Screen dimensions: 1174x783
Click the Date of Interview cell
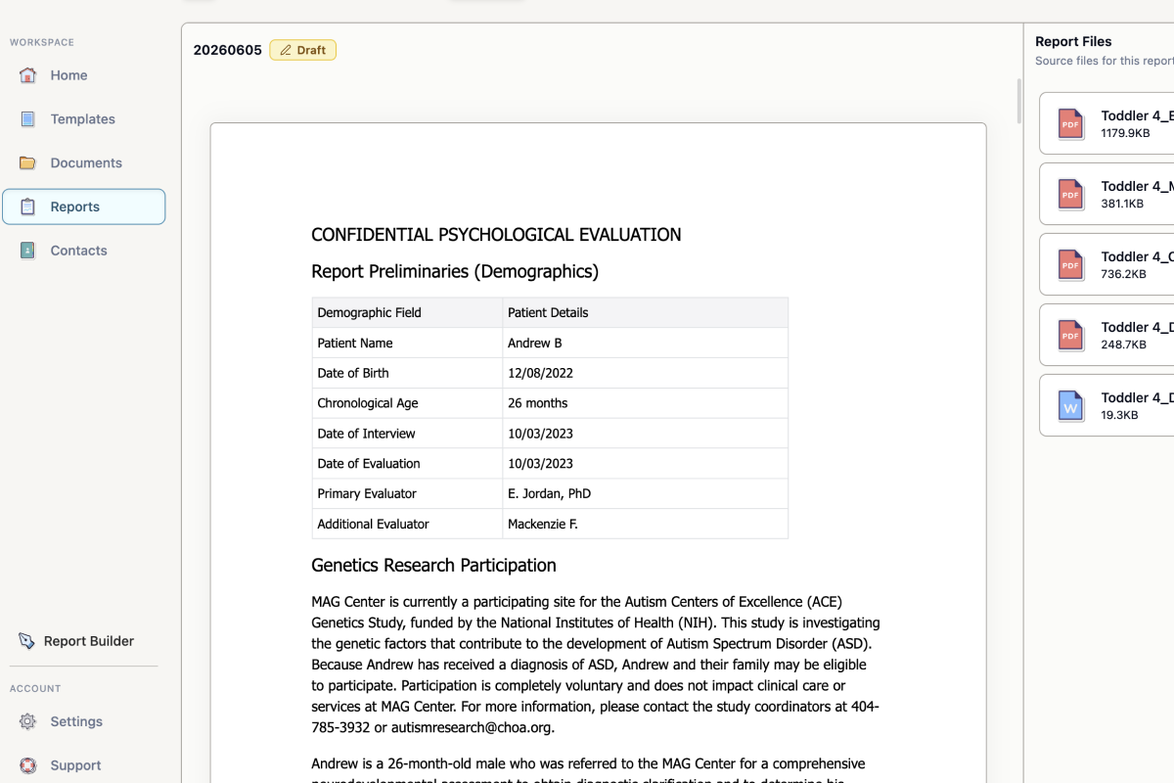[x=407, y=434]
